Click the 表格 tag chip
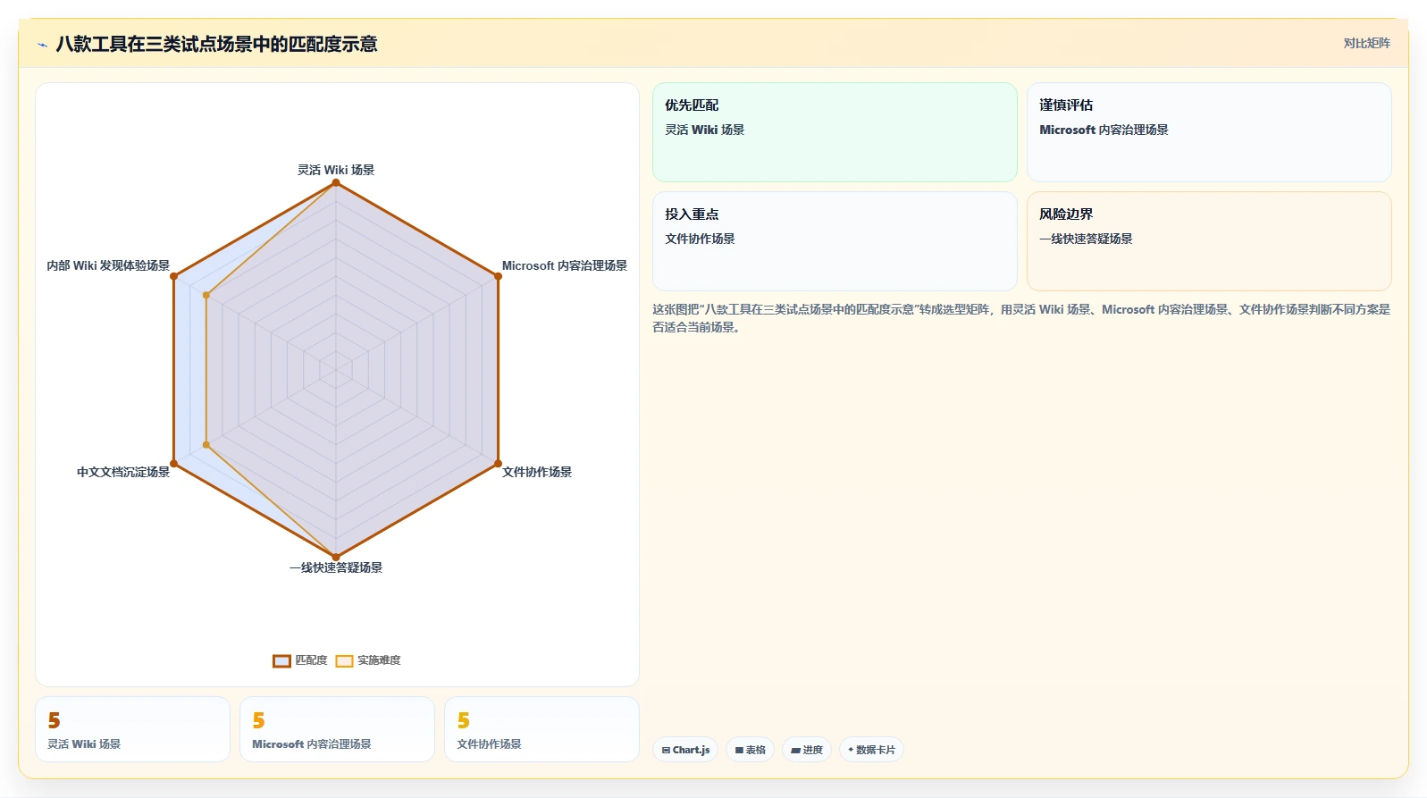The width and height of the screenshot is (1427, 798). pos(750,750)
